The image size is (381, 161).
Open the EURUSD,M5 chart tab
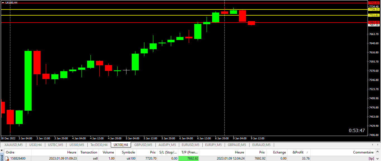click(x=190, y=145)
